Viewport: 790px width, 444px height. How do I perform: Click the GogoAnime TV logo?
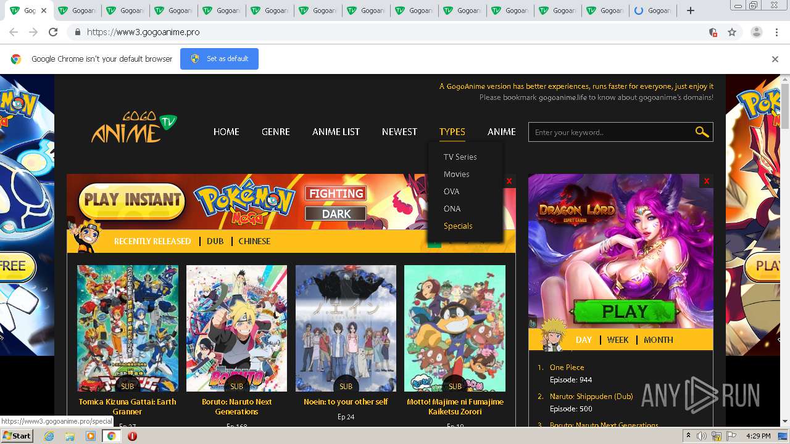[x=133, y=128]
